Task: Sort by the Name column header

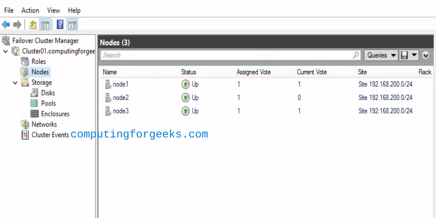Action: 110,72
